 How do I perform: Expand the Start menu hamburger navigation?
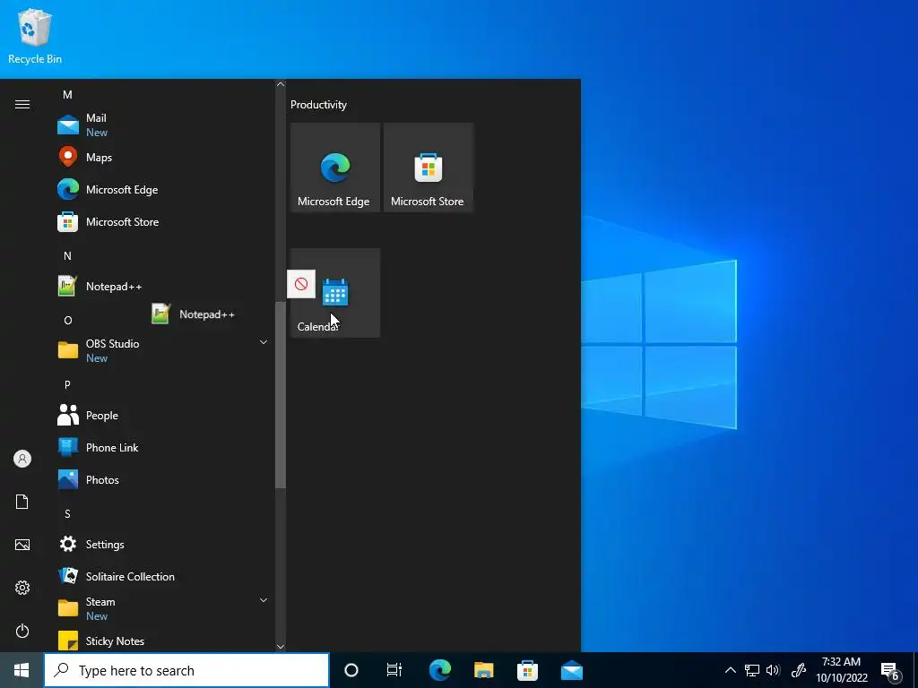22,104
